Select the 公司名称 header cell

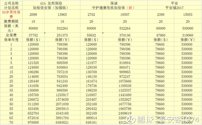(x=11, y=3)
